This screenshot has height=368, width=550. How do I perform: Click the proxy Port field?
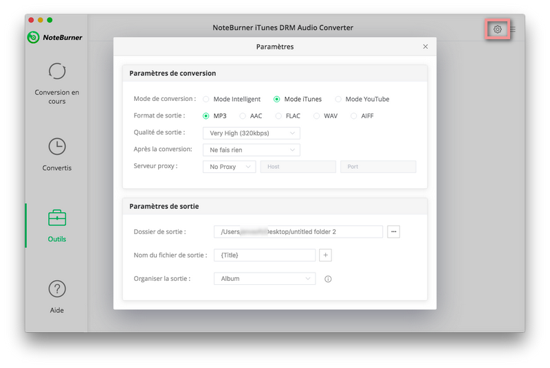tap(379, 167)
